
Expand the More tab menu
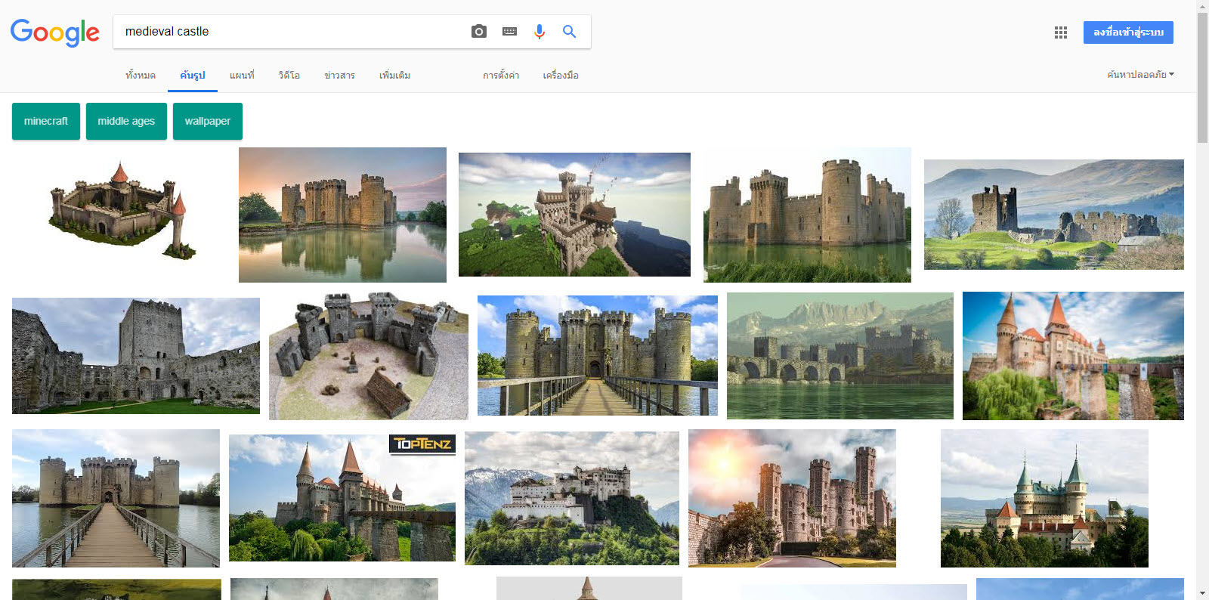click(x=394, y=76)
